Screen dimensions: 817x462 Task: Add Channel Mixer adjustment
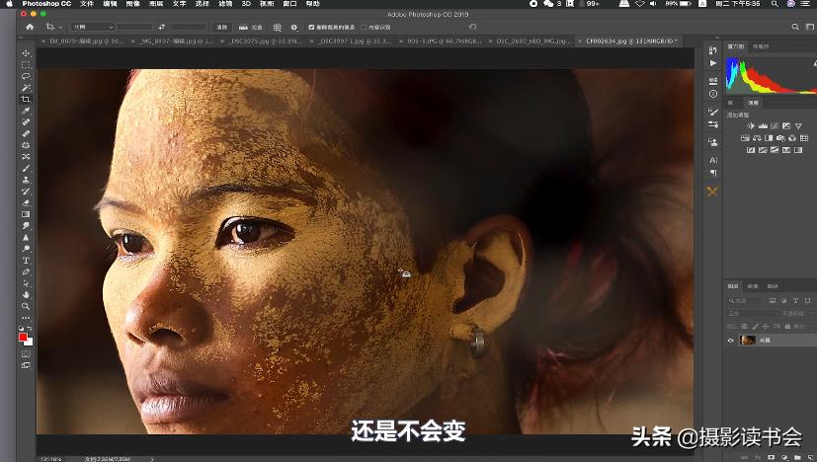point(792,138)
